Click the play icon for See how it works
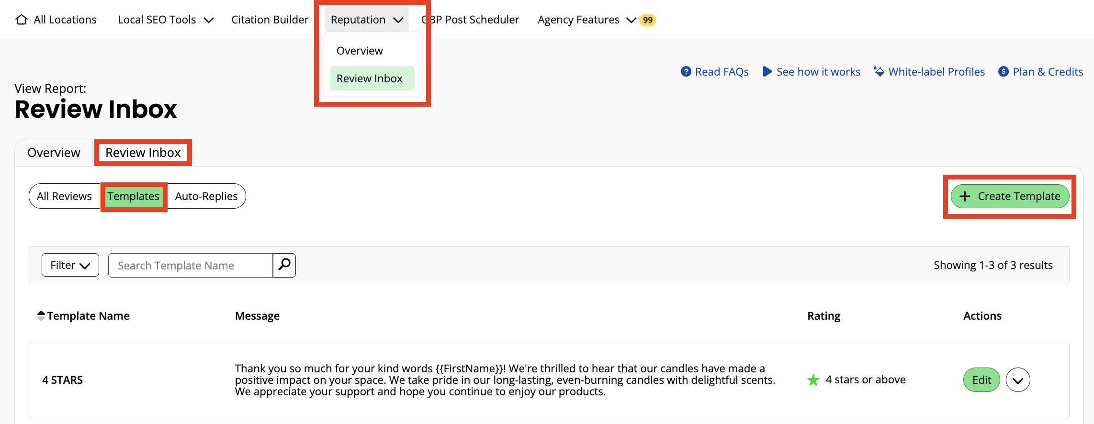 [x=767, y=72]
